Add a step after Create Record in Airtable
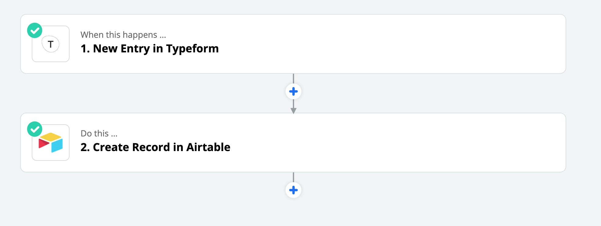 click(293, 190)
